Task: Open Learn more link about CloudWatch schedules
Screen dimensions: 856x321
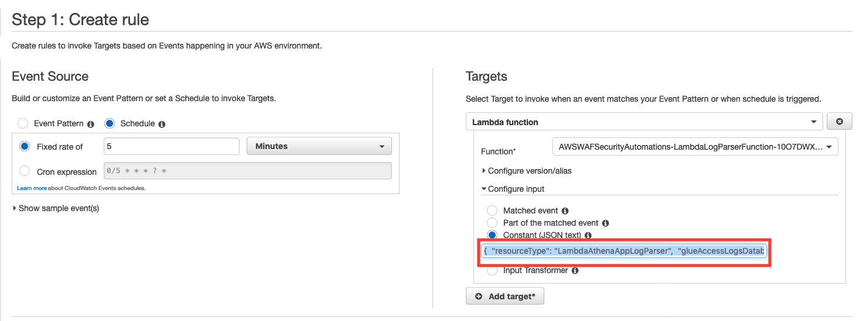Action: 32,188
